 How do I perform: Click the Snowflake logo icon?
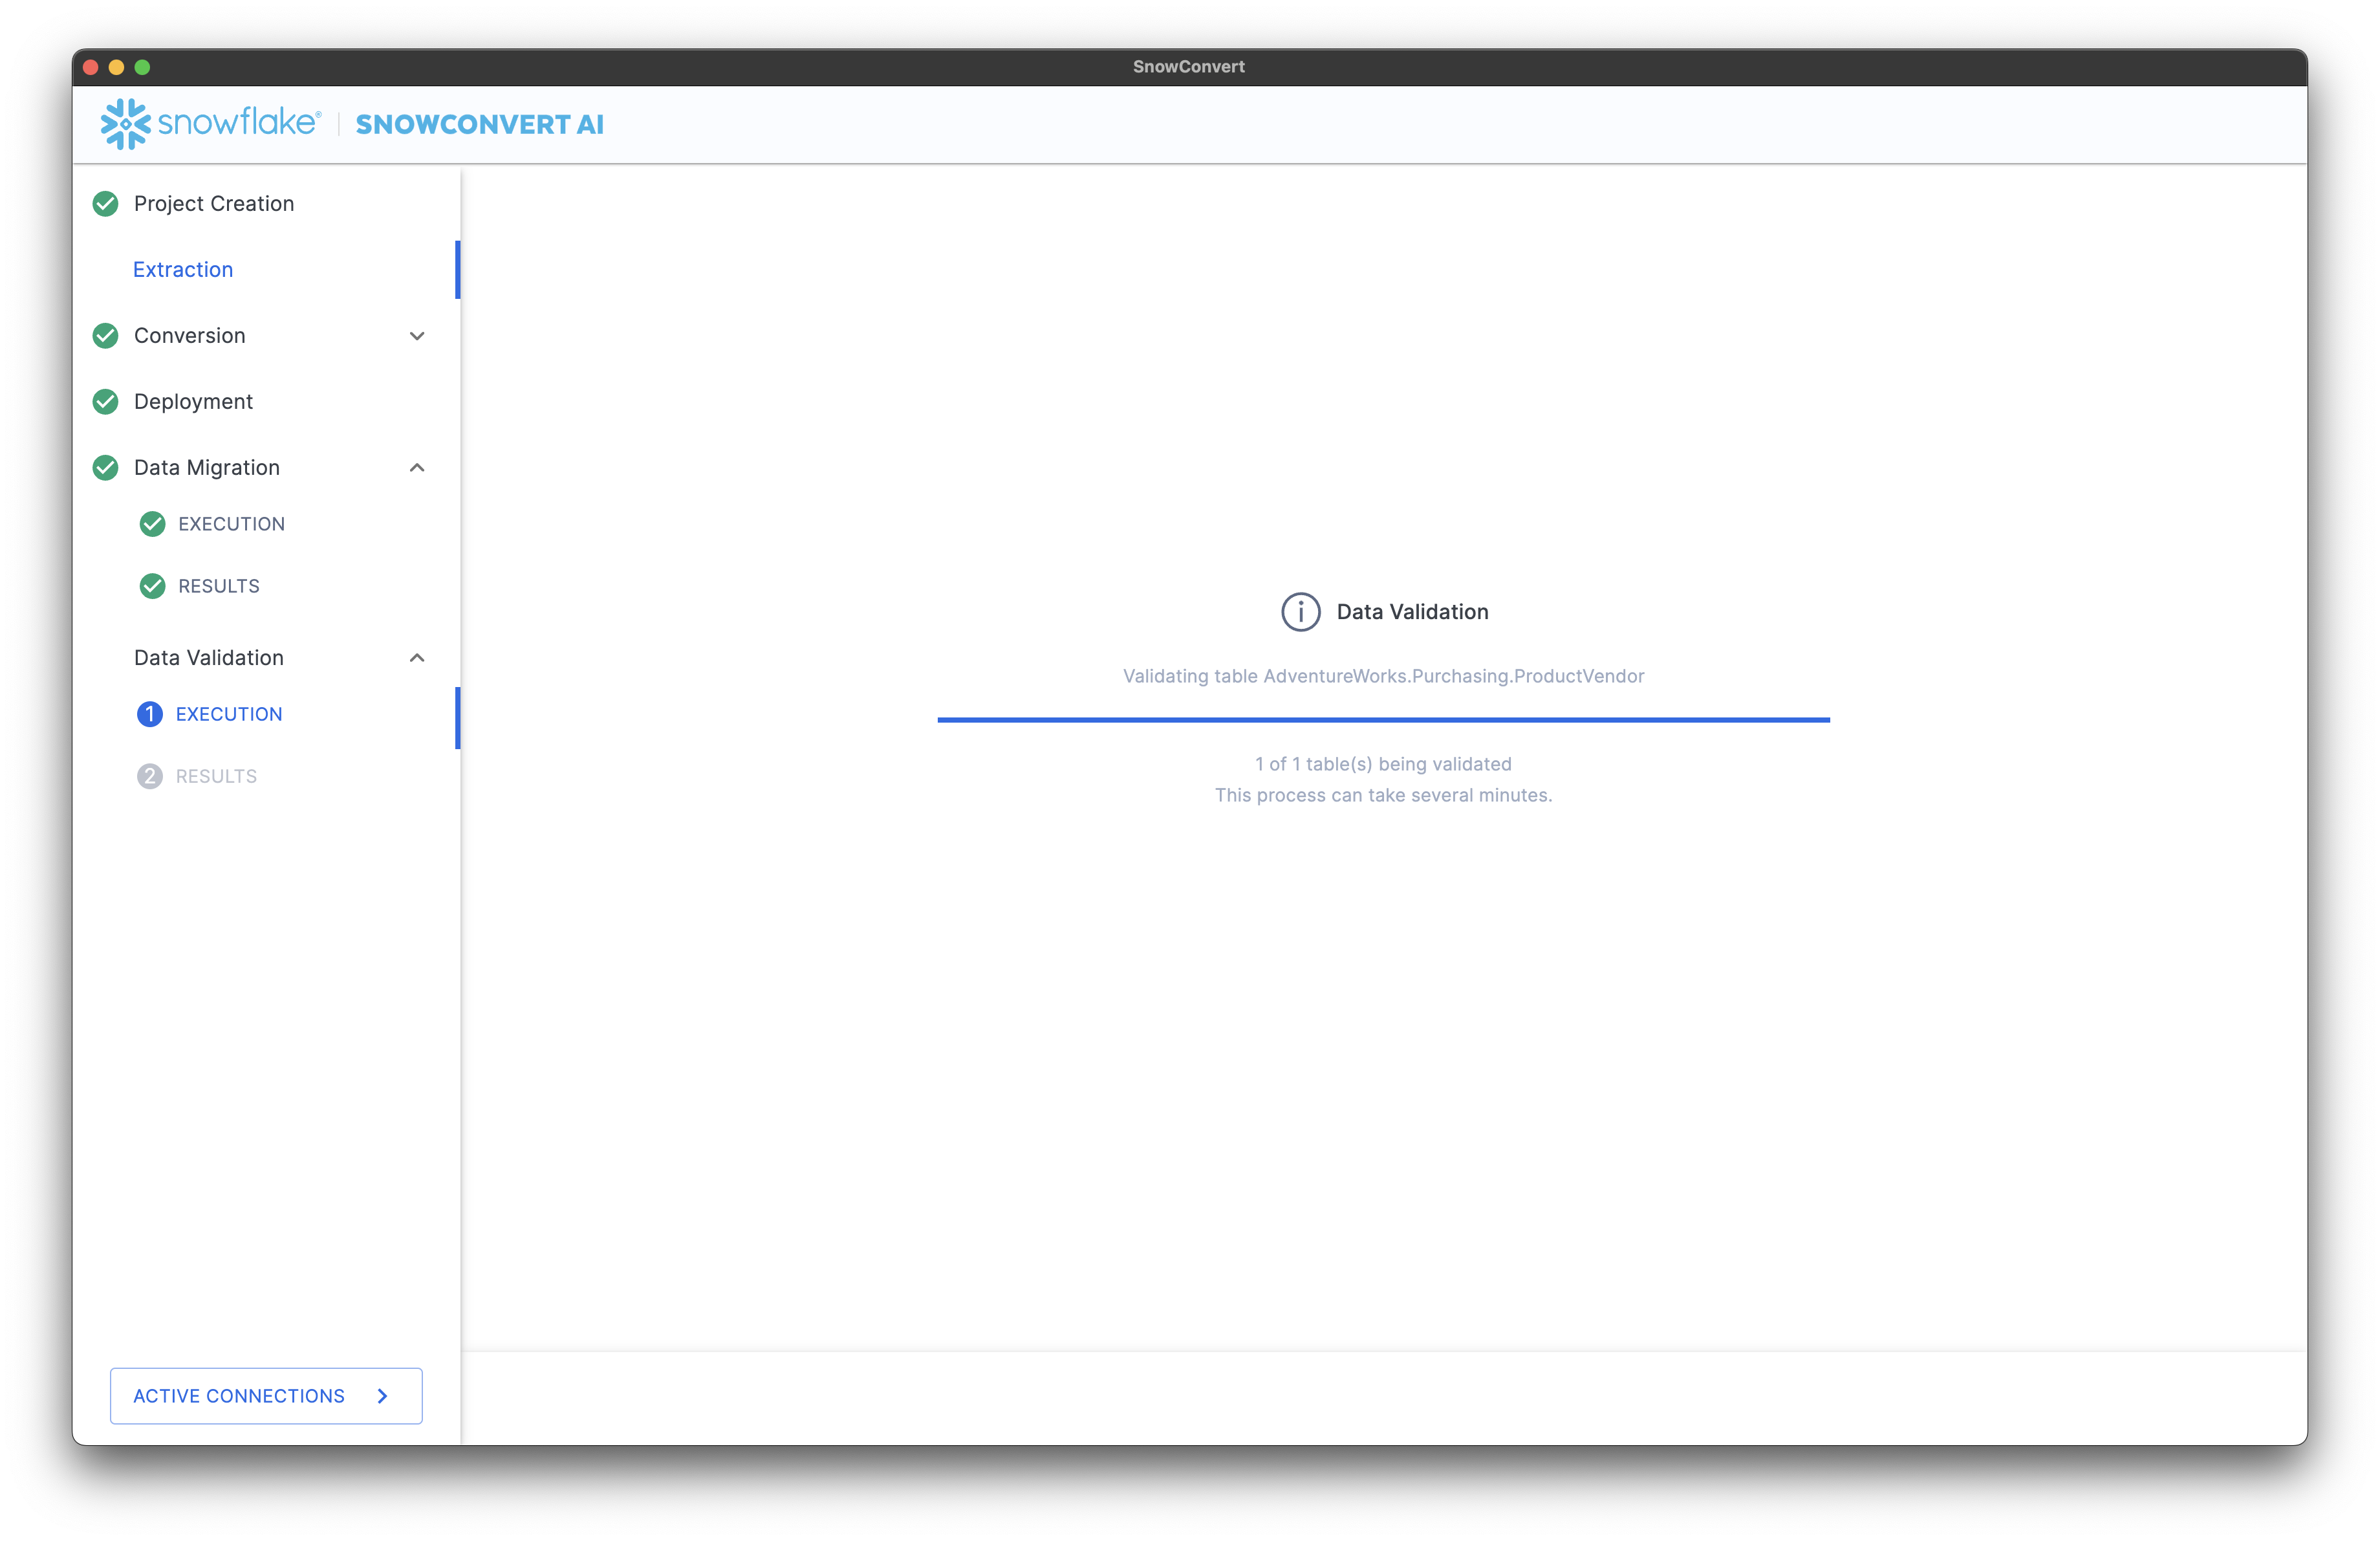[125, 124]
